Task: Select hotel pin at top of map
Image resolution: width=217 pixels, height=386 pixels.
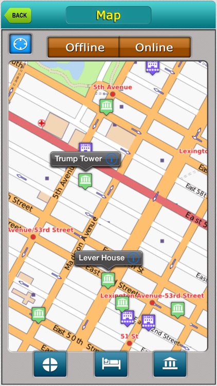Action: point(153,67)
